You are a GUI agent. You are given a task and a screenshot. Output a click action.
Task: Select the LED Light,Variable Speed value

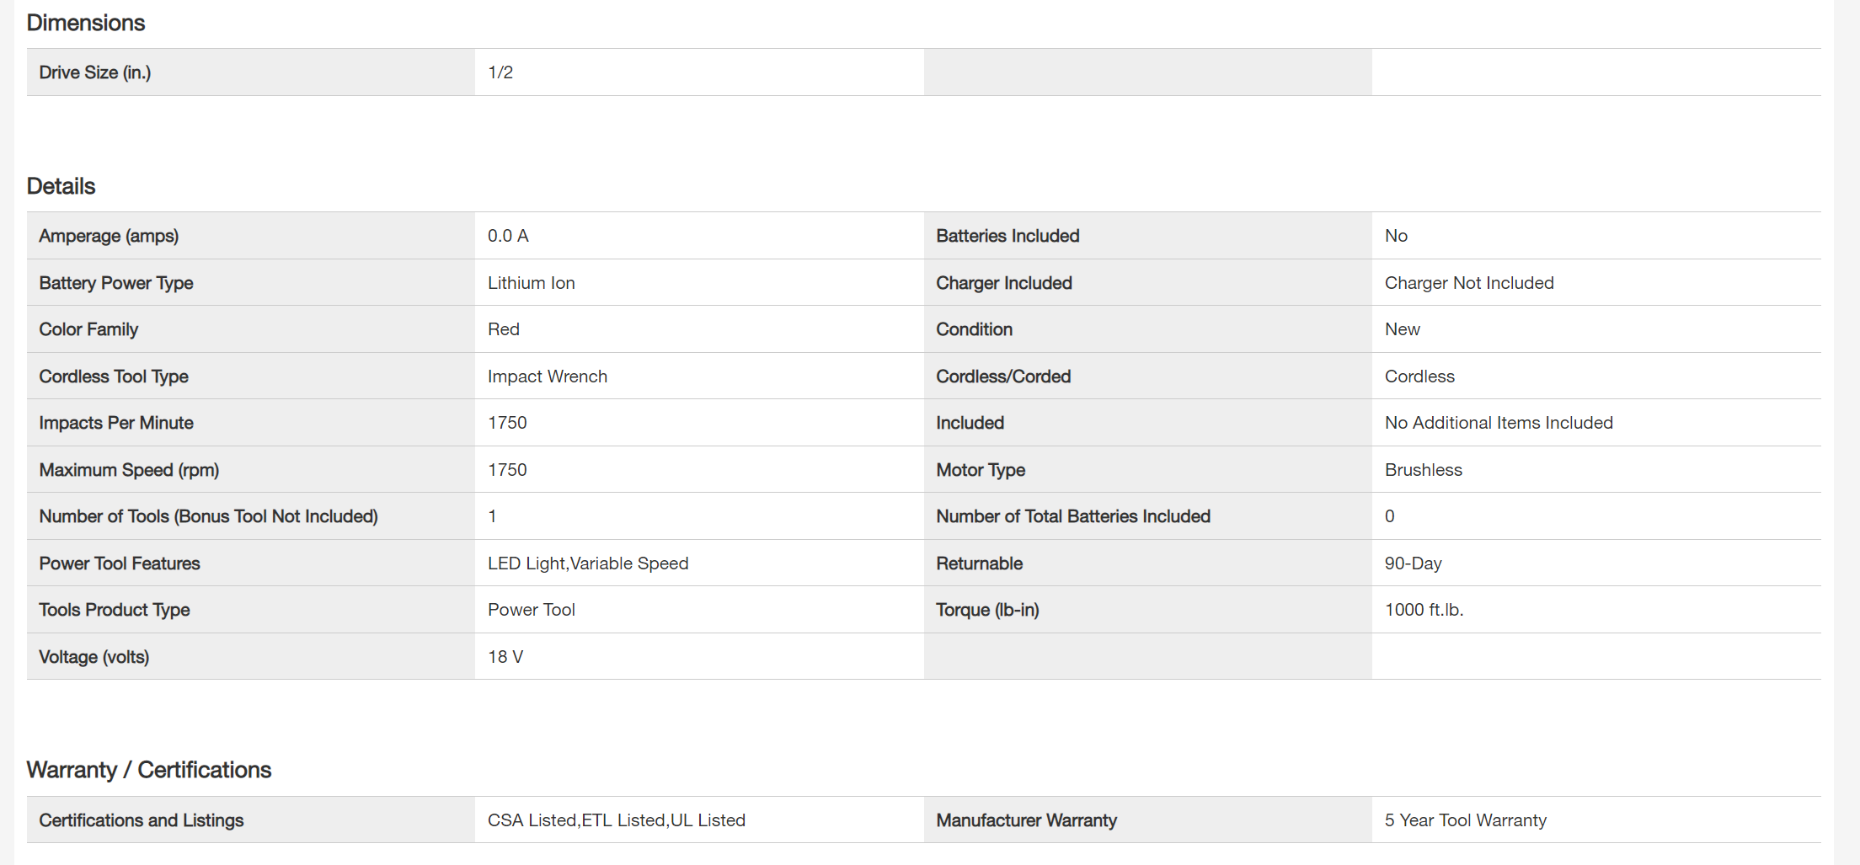(x=588, y=563)
